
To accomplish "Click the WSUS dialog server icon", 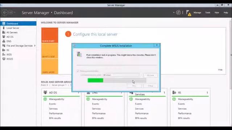I will click(x=79, y=55).
